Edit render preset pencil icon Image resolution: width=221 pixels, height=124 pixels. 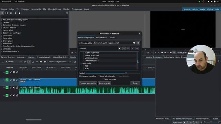tap(133, 49)
